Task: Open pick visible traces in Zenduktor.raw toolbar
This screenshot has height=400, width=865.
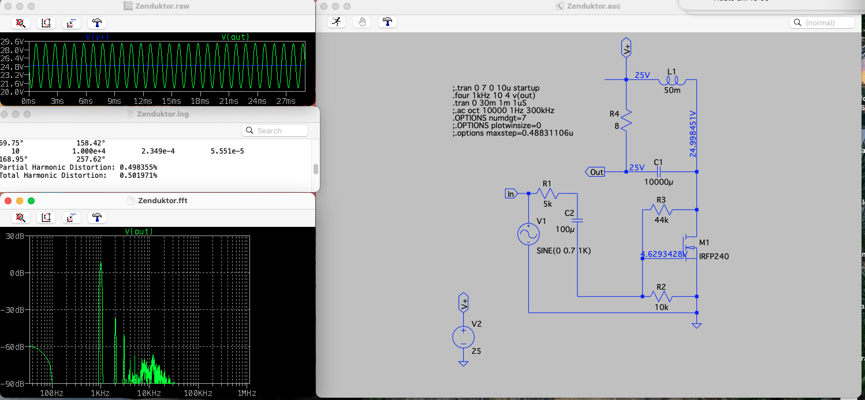Action: [71, 23]
